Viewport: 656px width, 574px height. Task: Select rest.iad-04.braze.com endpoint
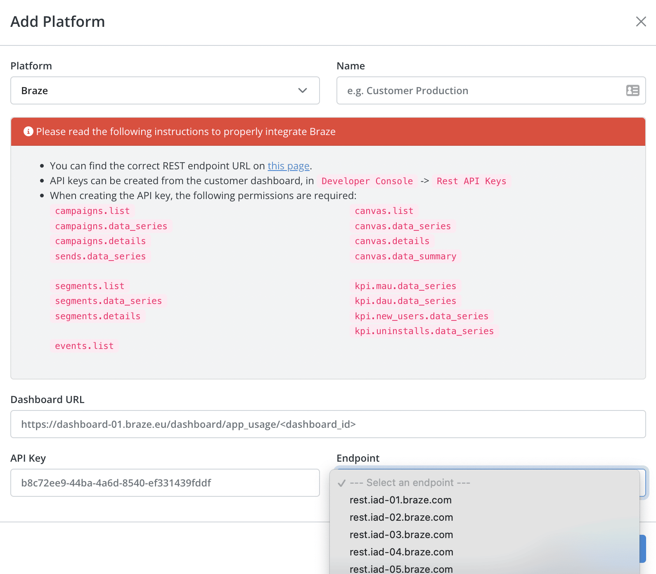click(485, 552)
